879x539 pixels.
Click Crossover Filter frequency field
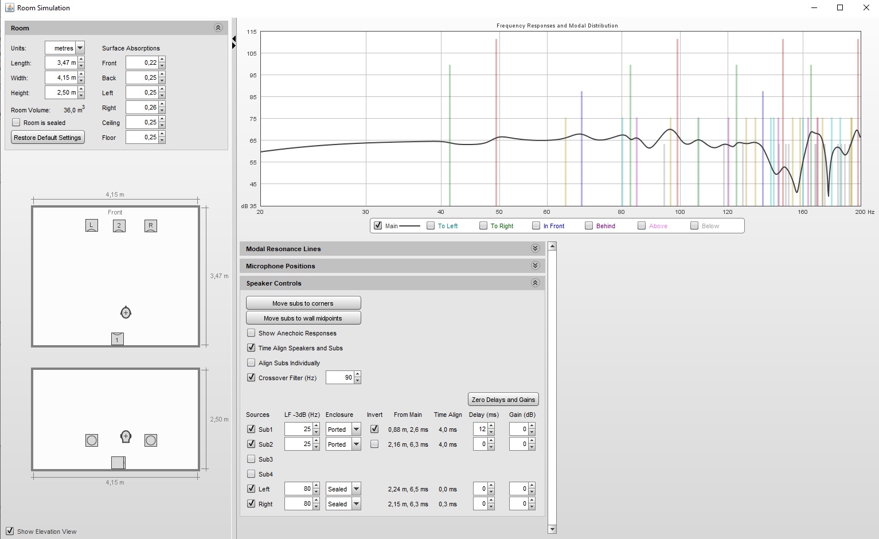click(340, 377)
